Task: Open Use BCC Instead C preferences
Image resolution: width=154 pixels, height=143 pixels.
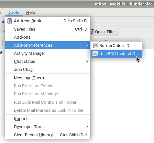Action: click(x=116, y=54)
